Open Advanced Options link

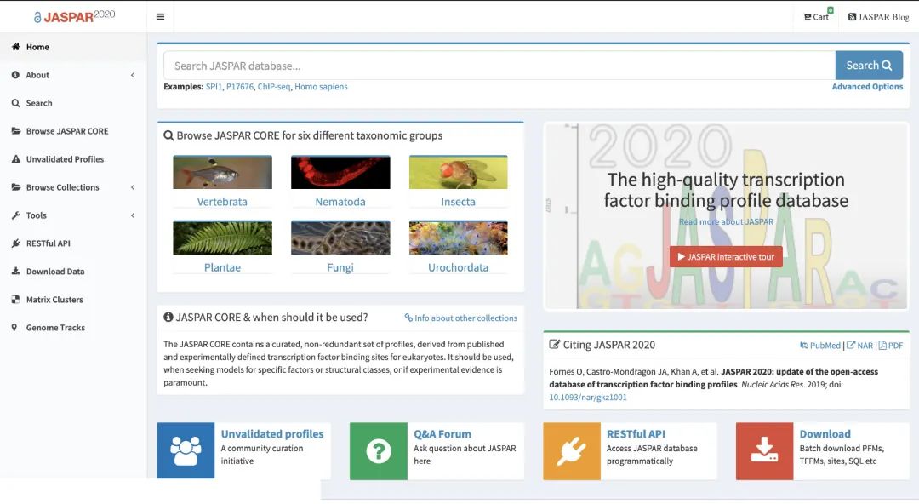867,86
